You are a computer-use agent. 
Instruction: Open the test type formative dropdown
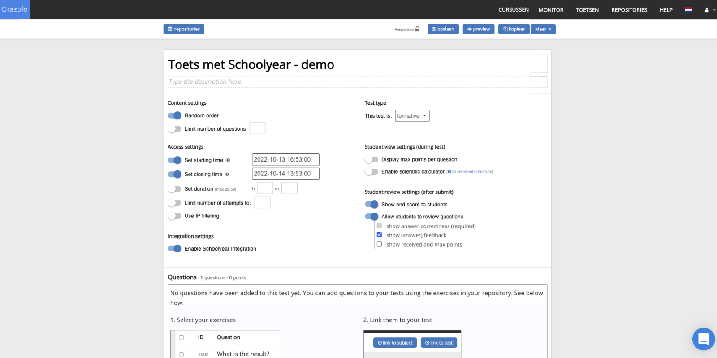pyautogui.click(x=412, y=116)
